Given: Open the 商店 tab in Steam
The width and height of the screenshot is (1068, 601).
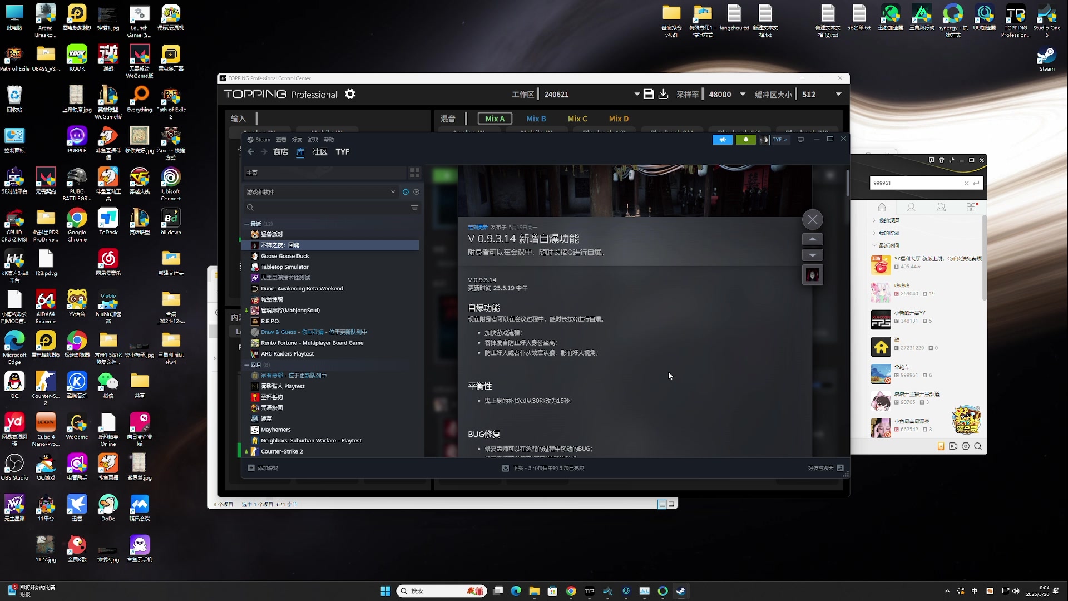Looking at the screenshot, I should (280, 152).
